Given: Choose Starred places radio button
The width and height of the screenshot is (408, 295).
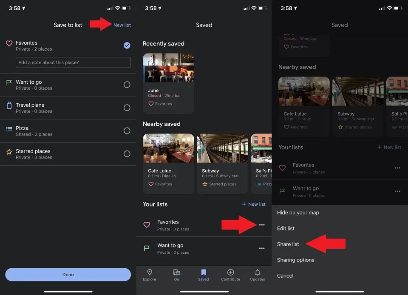Looking at the screenshot, I should coord(127,153).
